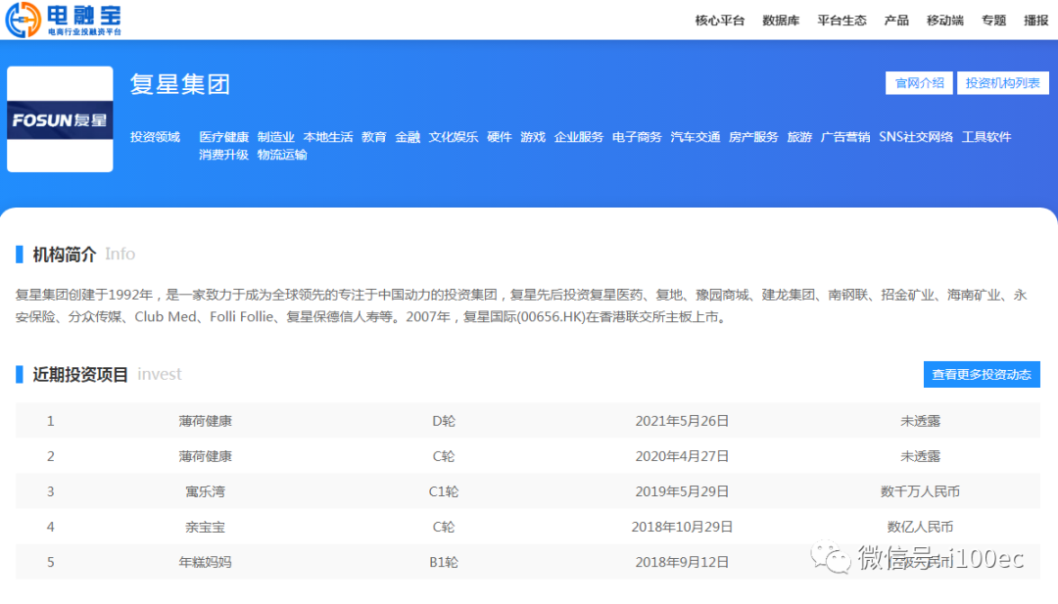The height and width of the screenshot is (604, 1058).
Task: Select the 广告营销 investment field tag
Action: pyautogui.click(x=845, y=137)
